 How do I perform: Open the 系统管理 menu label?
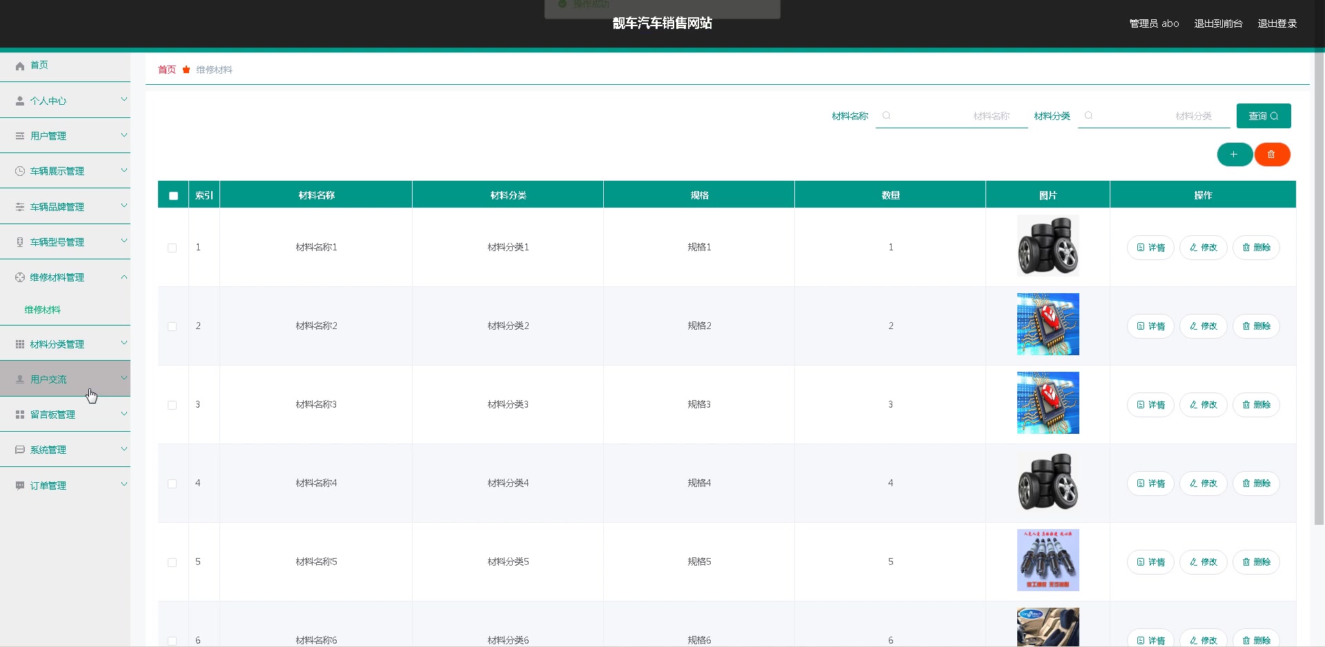[x=48, y=450]
